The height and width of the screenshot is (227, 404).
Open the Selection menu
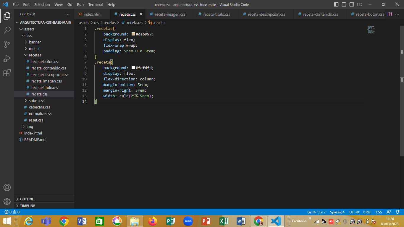(x=42, y=4)
